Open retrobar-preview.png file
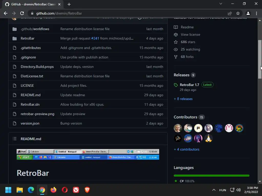This screenshot has height=196, width=262. coord(37,114)
